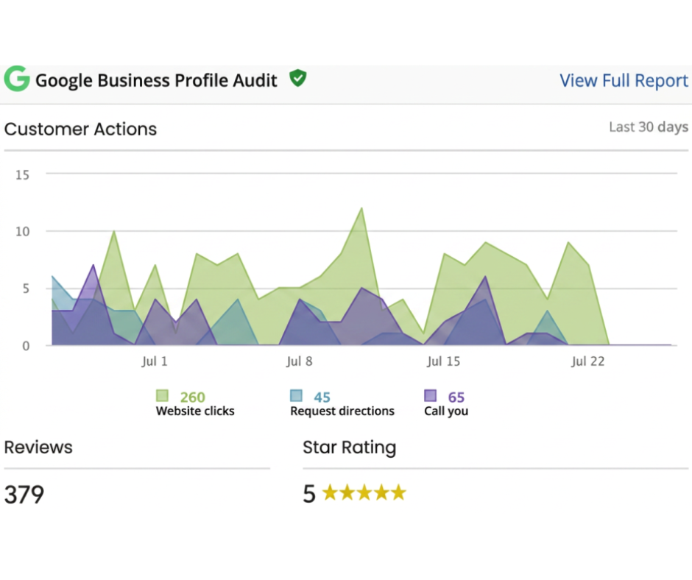
Task: Click the 15 y-axis label
Action: 23,175
